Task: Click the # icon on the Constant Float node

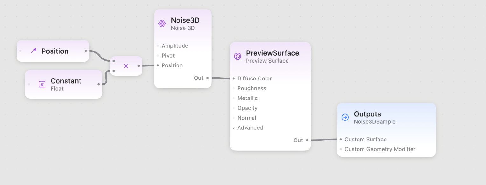Action: (42, 84)
